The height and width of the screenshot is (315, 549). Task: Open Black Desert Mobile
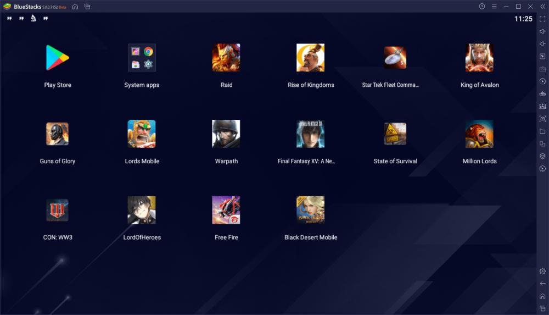(x=311, y=210)
